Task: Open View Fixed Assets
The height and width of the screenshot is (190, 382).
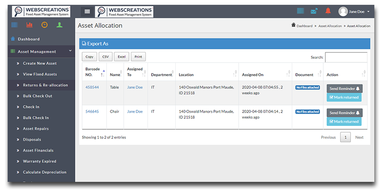Action: tap(40, 74)
